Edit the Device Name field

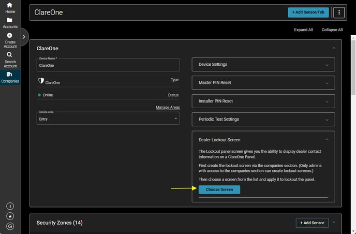click(108, 65)
